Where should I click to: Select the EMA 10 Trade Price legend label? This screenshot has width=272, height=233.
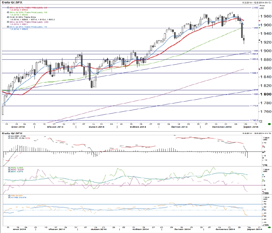(x=28, y=27)
